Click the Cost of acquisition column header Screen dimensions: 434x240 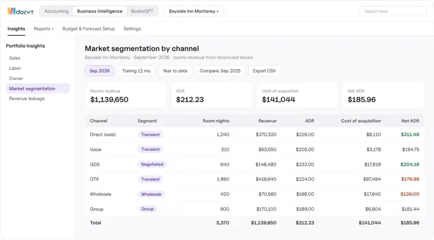coord(361,121)
